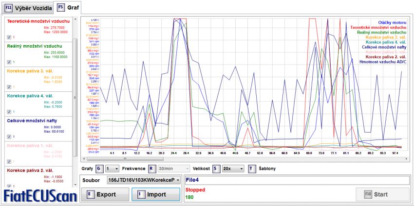Click the File4 name text field

(x=297, y=180)
